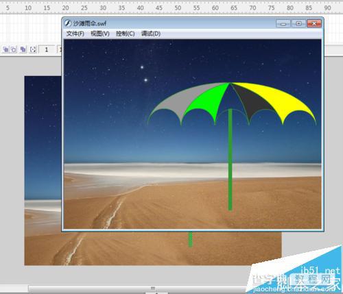Enable Onion Skin Outlines icon

click(x=14, y=49)
